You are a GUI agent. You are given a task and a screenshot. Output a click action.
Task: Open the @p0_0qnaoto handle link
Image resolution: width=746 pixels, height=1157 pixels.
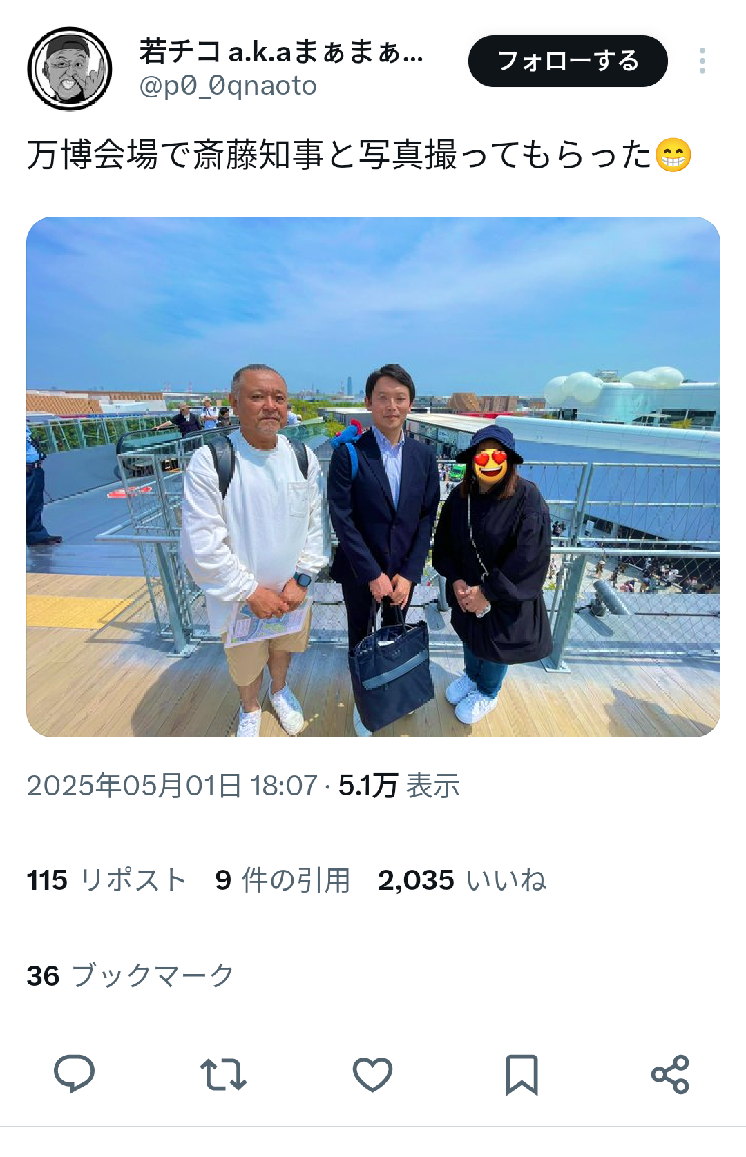pyautogui.click(x=228, y=86)
